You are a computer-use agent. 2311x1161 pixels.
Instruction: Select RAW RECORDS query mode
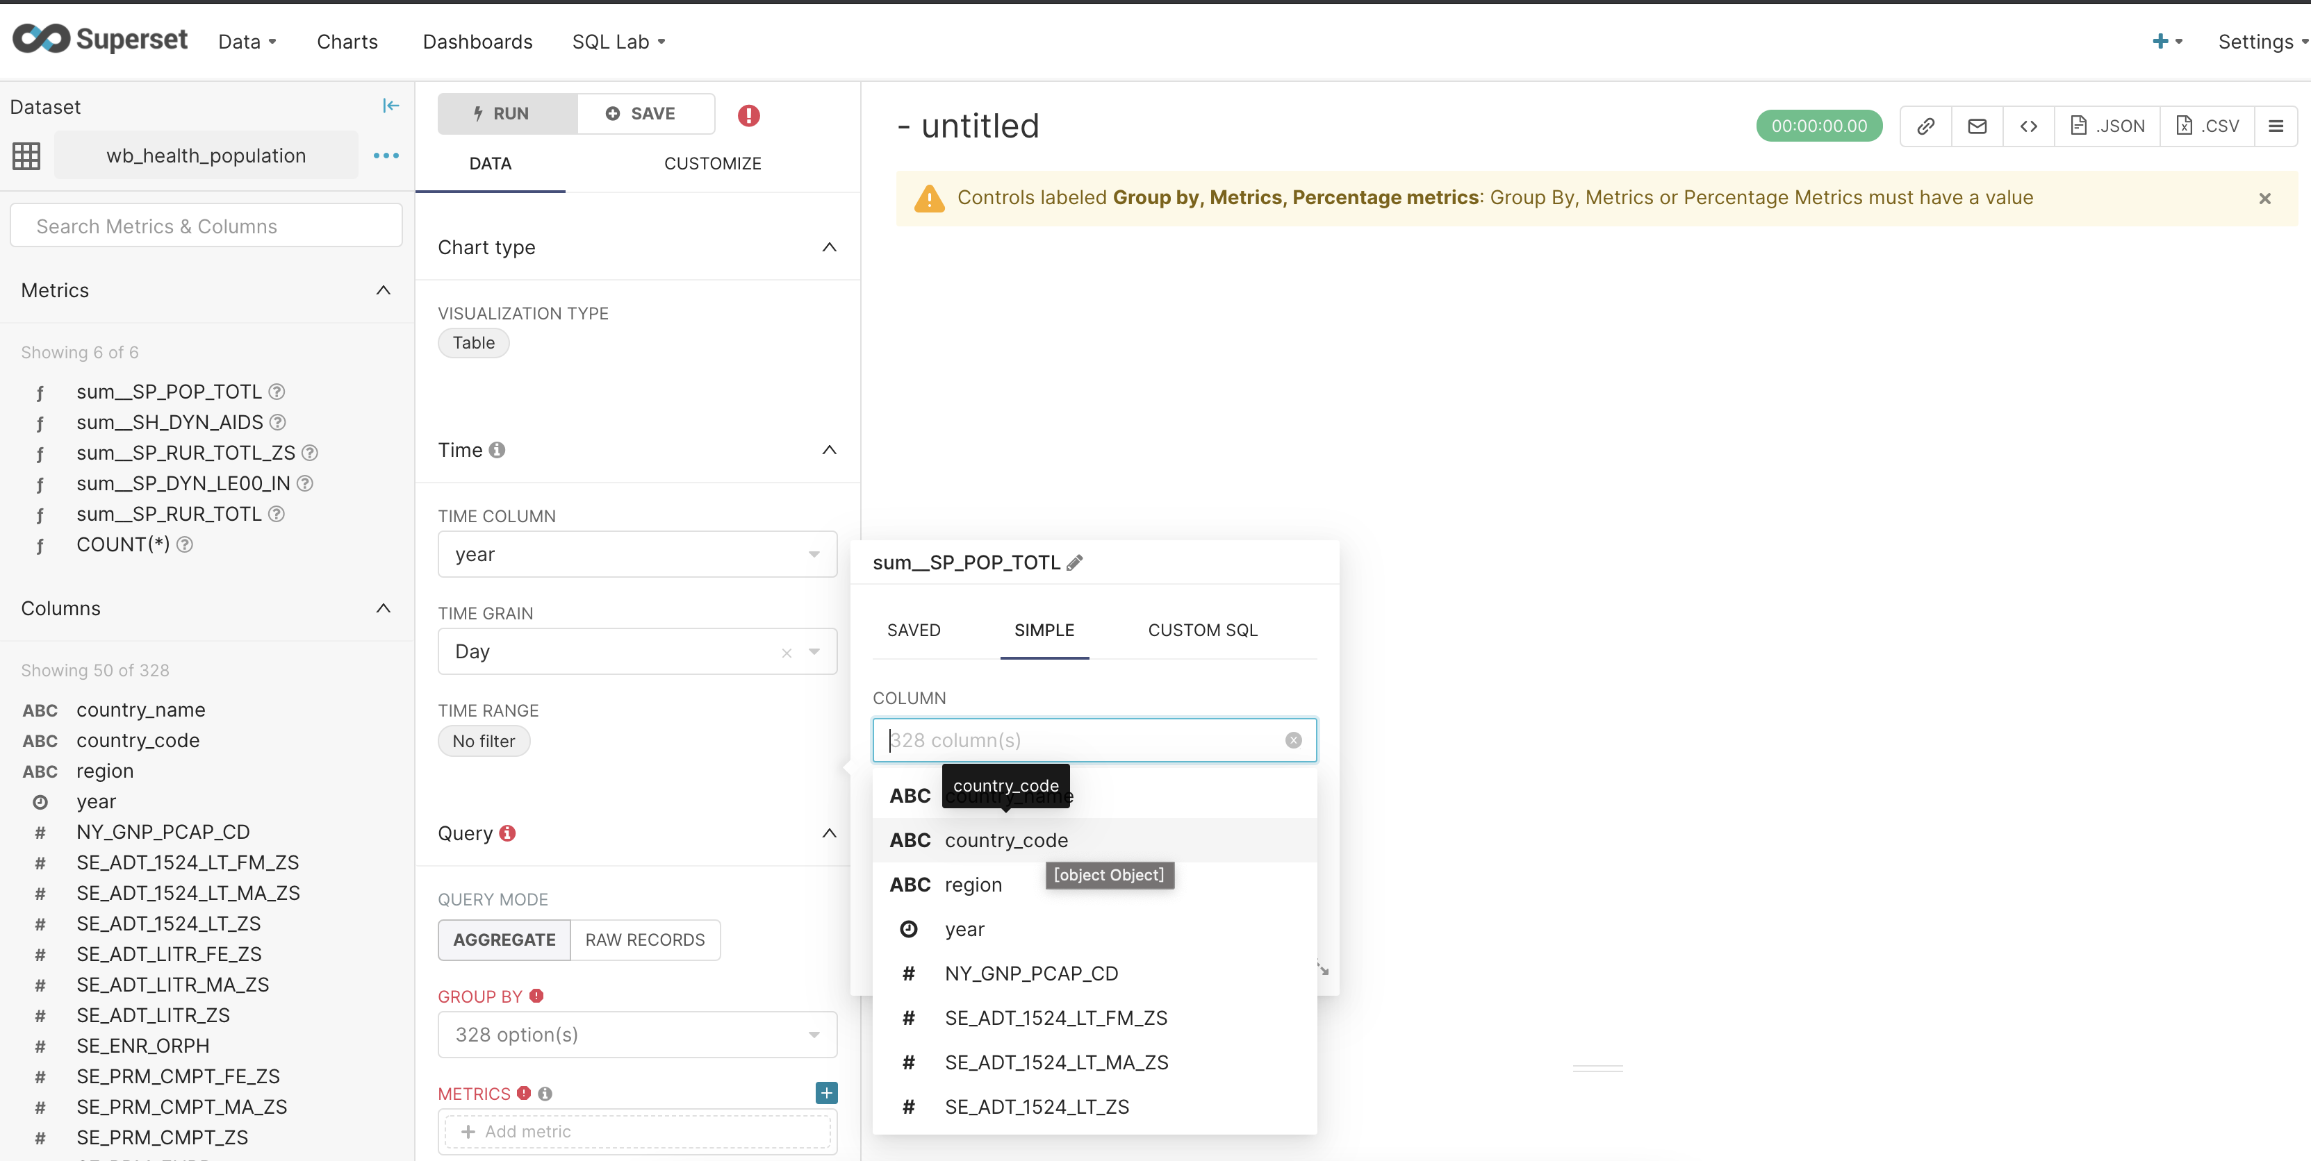[x=645, y=939]
